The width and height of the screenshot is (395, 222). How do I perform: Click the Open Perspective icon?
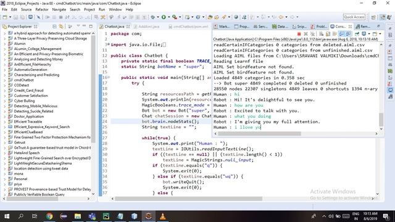pyautogui.click(x=373, y=17)
